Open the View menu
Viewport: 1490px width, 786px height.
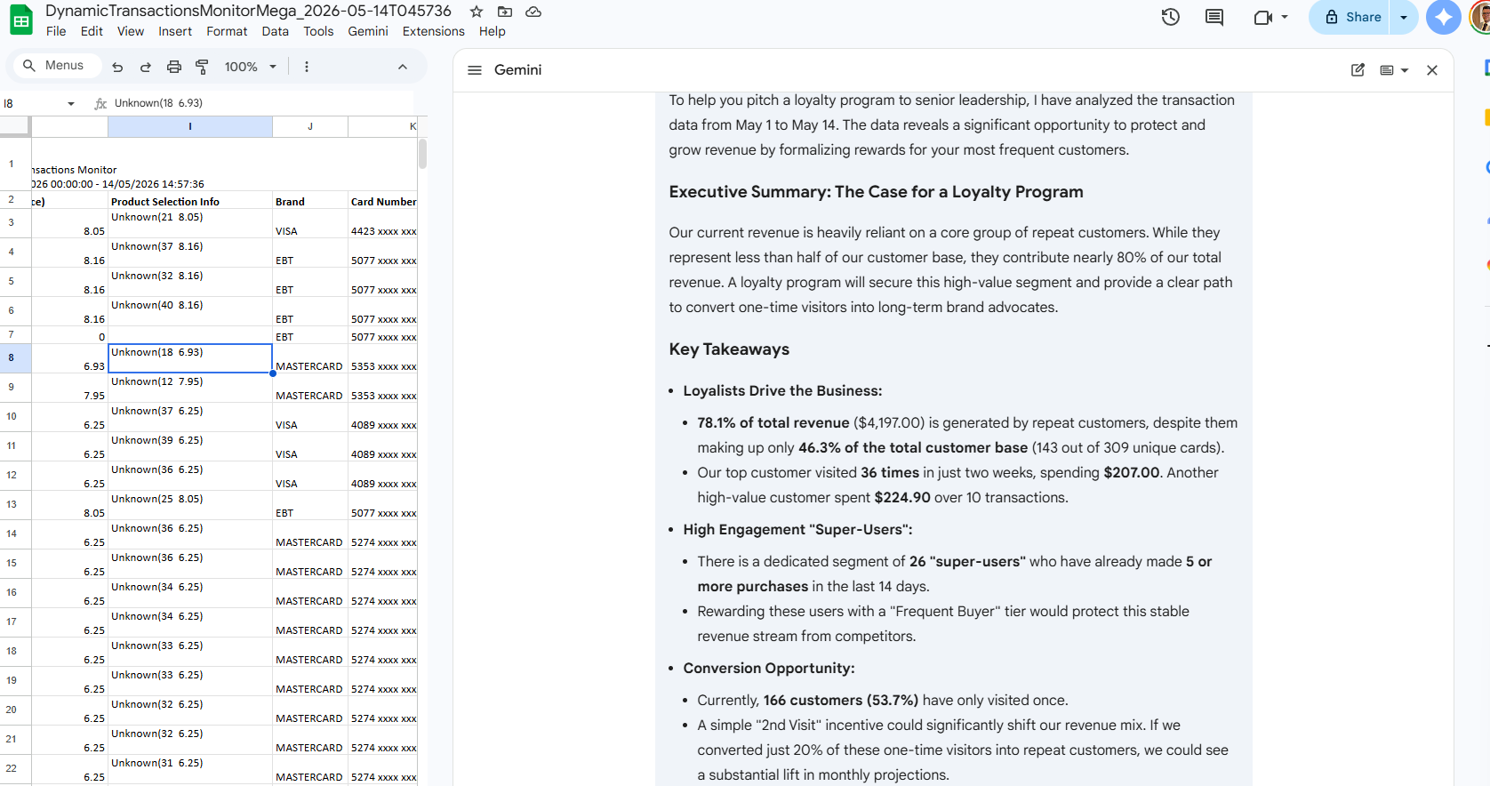131,31
